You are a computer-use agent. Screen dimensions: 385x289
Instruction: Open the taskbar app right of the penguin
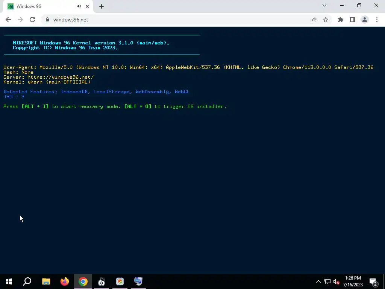(x=120, y=281)
